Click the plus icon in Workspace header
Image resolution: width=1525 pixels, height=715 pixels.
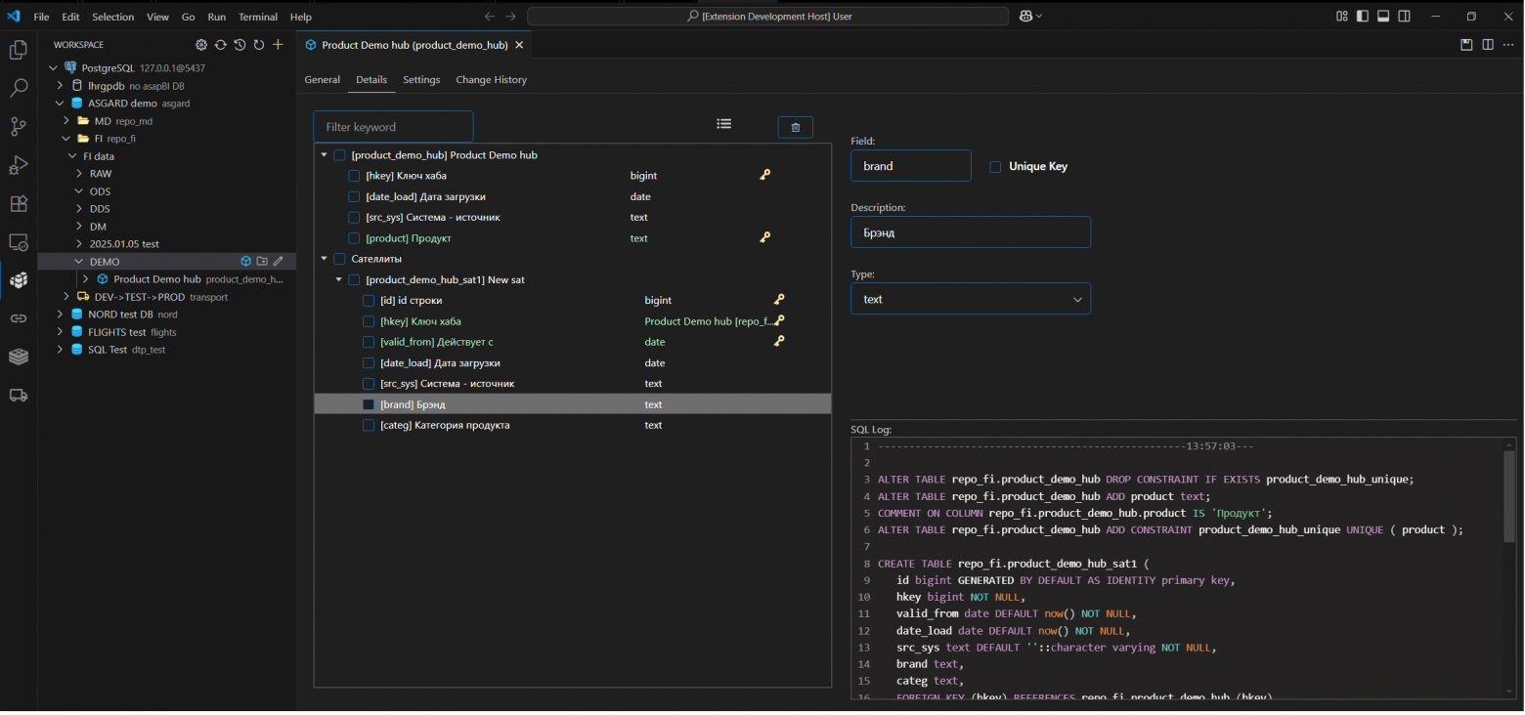pyautogui.click(x=278, y=45)
